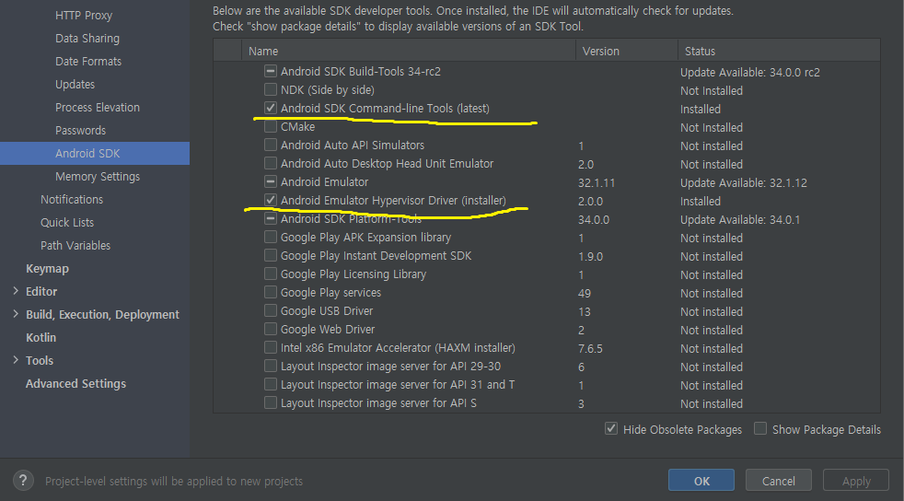Viewport: 904px width, 501px height.
Task: Enable the CMake checkbox
Action: [271, 126]
